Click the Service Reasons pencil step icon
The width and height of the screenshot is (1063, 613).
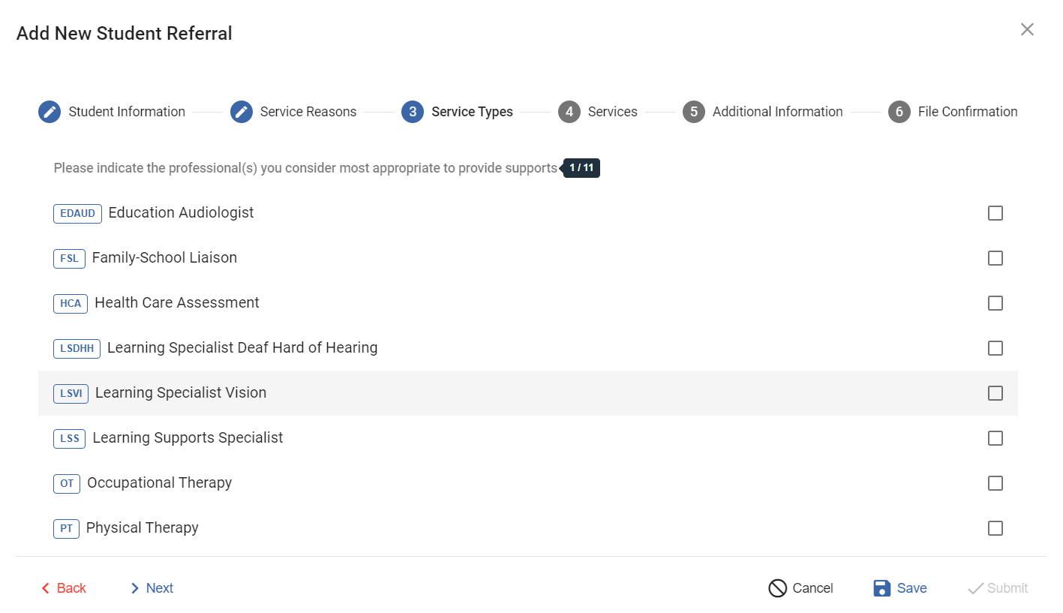tap(242, 112)
